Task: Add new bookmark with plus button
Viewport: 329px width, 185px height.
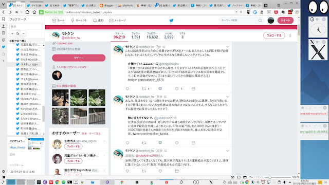Action: [12, 33]
